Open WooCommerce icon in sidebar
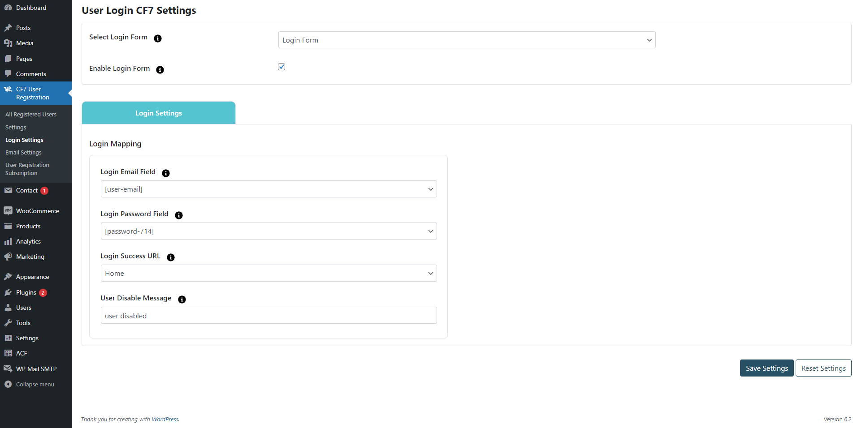Viewport: 853px width, 428px height. [x=8, y=211]
